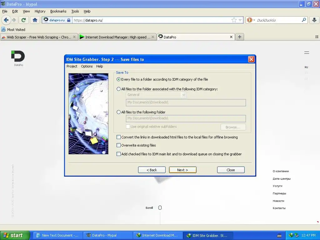
Task: Click the tab groups grid icon
Action: [317, 37]
